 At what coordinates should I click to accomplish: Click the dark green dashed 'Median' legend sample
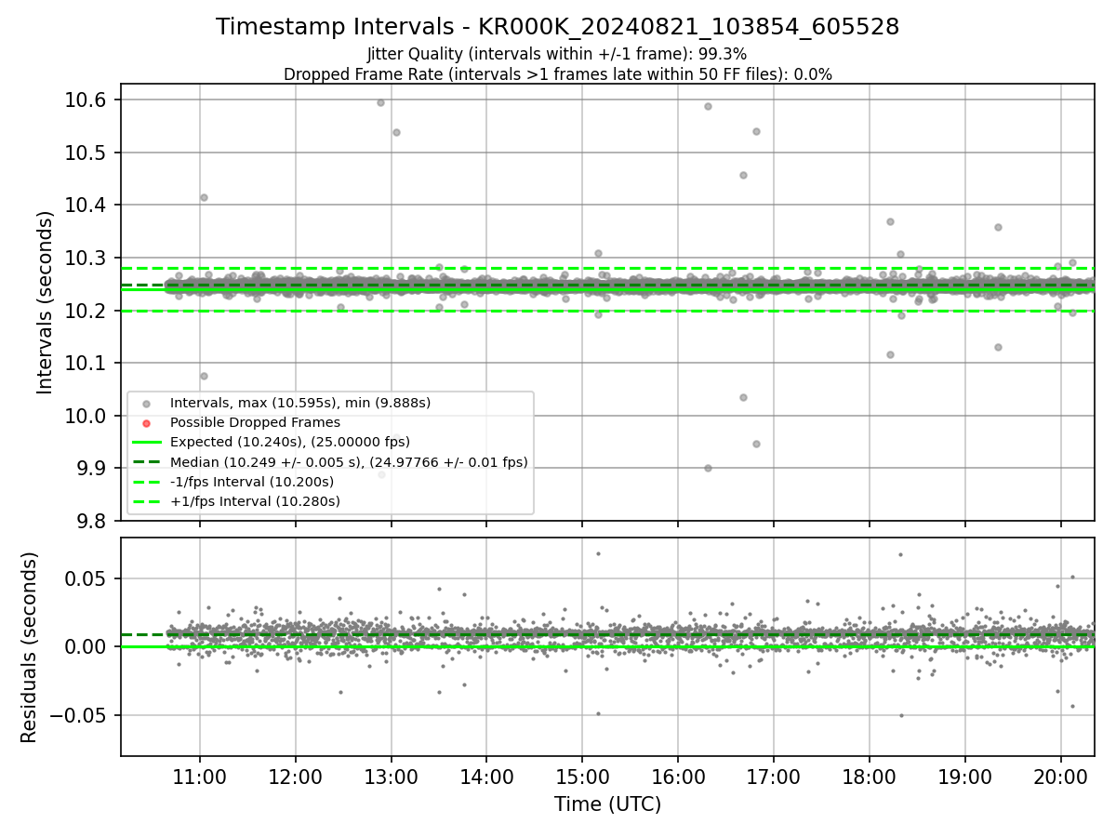[x=146, y=461]
